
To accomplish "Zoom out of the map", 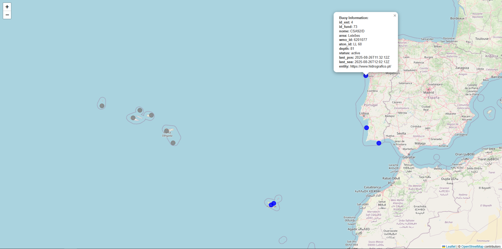I will tap(7, 15).
